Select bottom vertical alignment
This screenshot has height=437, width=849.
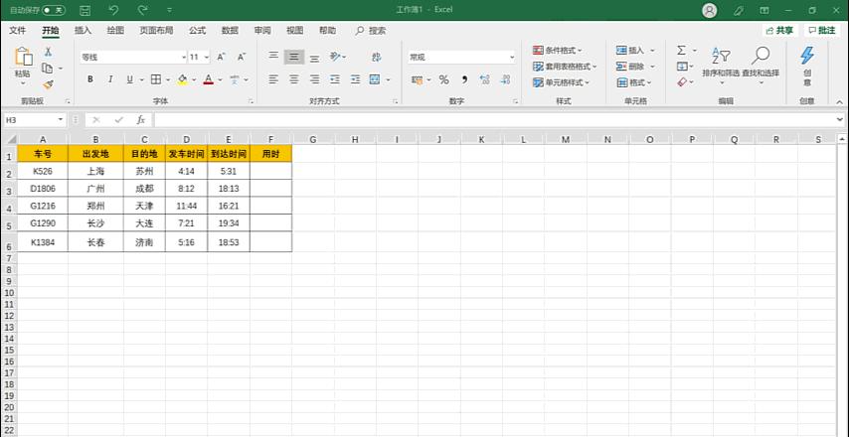(314, 57)
